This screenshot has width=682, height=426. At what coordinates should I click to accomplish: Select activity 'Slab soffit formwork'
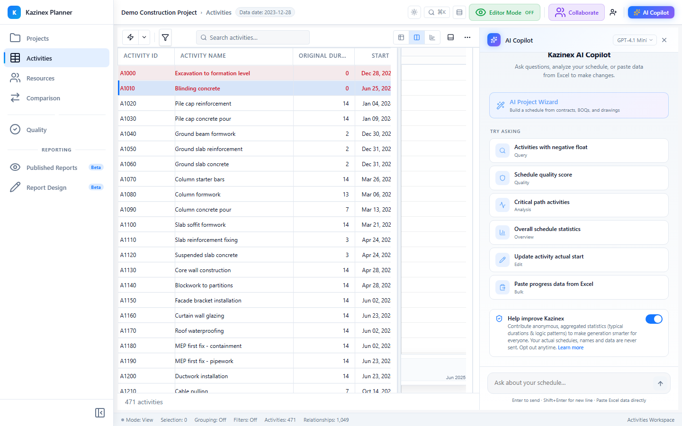[200, 225]
